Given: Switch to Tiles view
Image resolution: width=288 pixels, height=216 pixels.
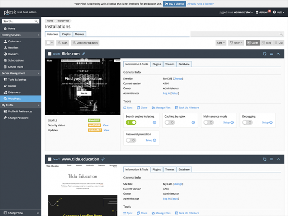Looking at the screenshot, I should [x=266, y=43].
